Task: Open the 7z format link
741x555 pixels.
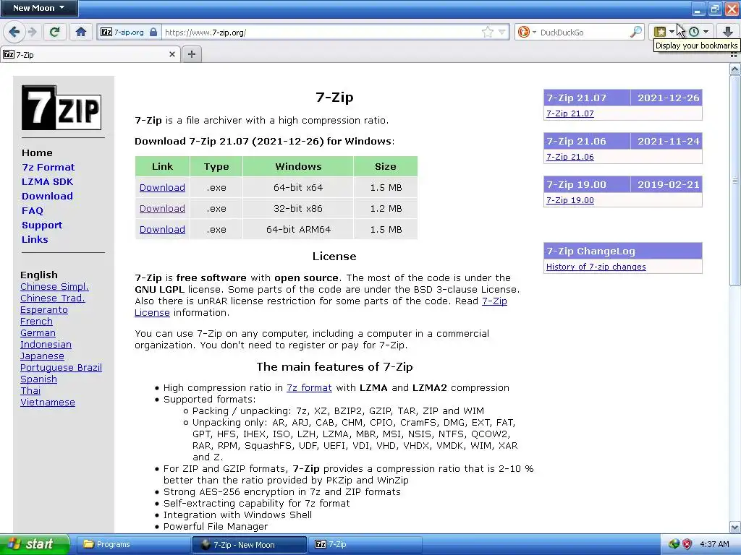Action: point(309,388)
